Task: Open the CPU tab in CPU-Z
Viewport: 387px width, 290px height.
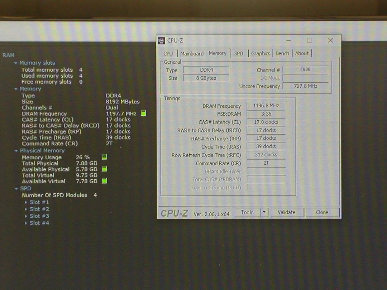Action: [168, 53]
